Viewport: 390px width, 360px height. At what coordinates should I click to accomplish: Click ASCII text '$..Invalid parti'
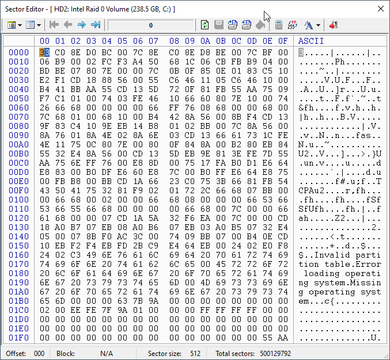pos(340,255)
